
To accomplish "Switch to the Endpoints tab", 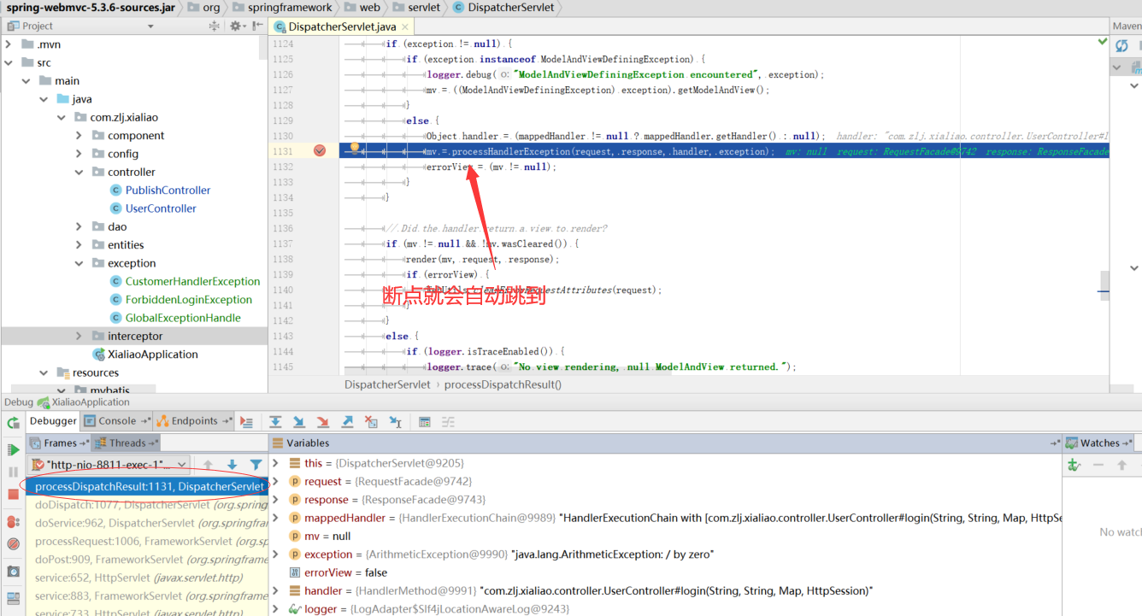I will click(x=194, y=420).
